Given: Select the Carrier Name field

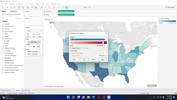Looking at the screenshot, I should coord(9,31).
